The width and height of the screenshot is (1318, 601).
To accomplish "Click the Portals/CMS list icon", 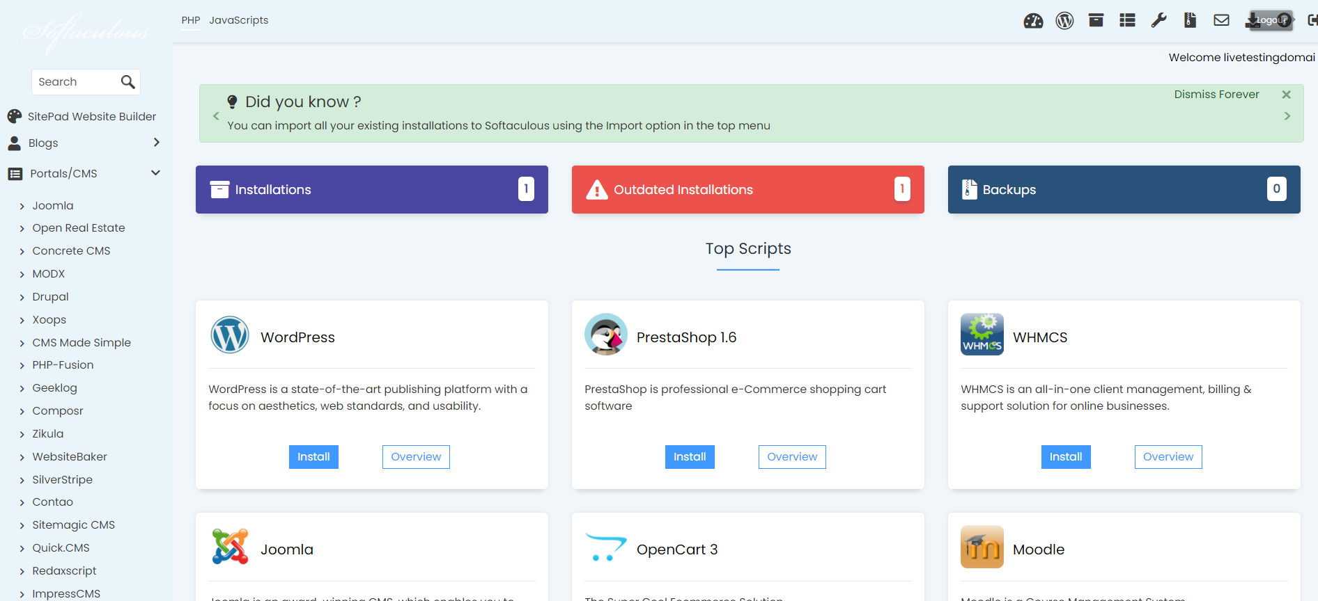I will coord(15,174).
